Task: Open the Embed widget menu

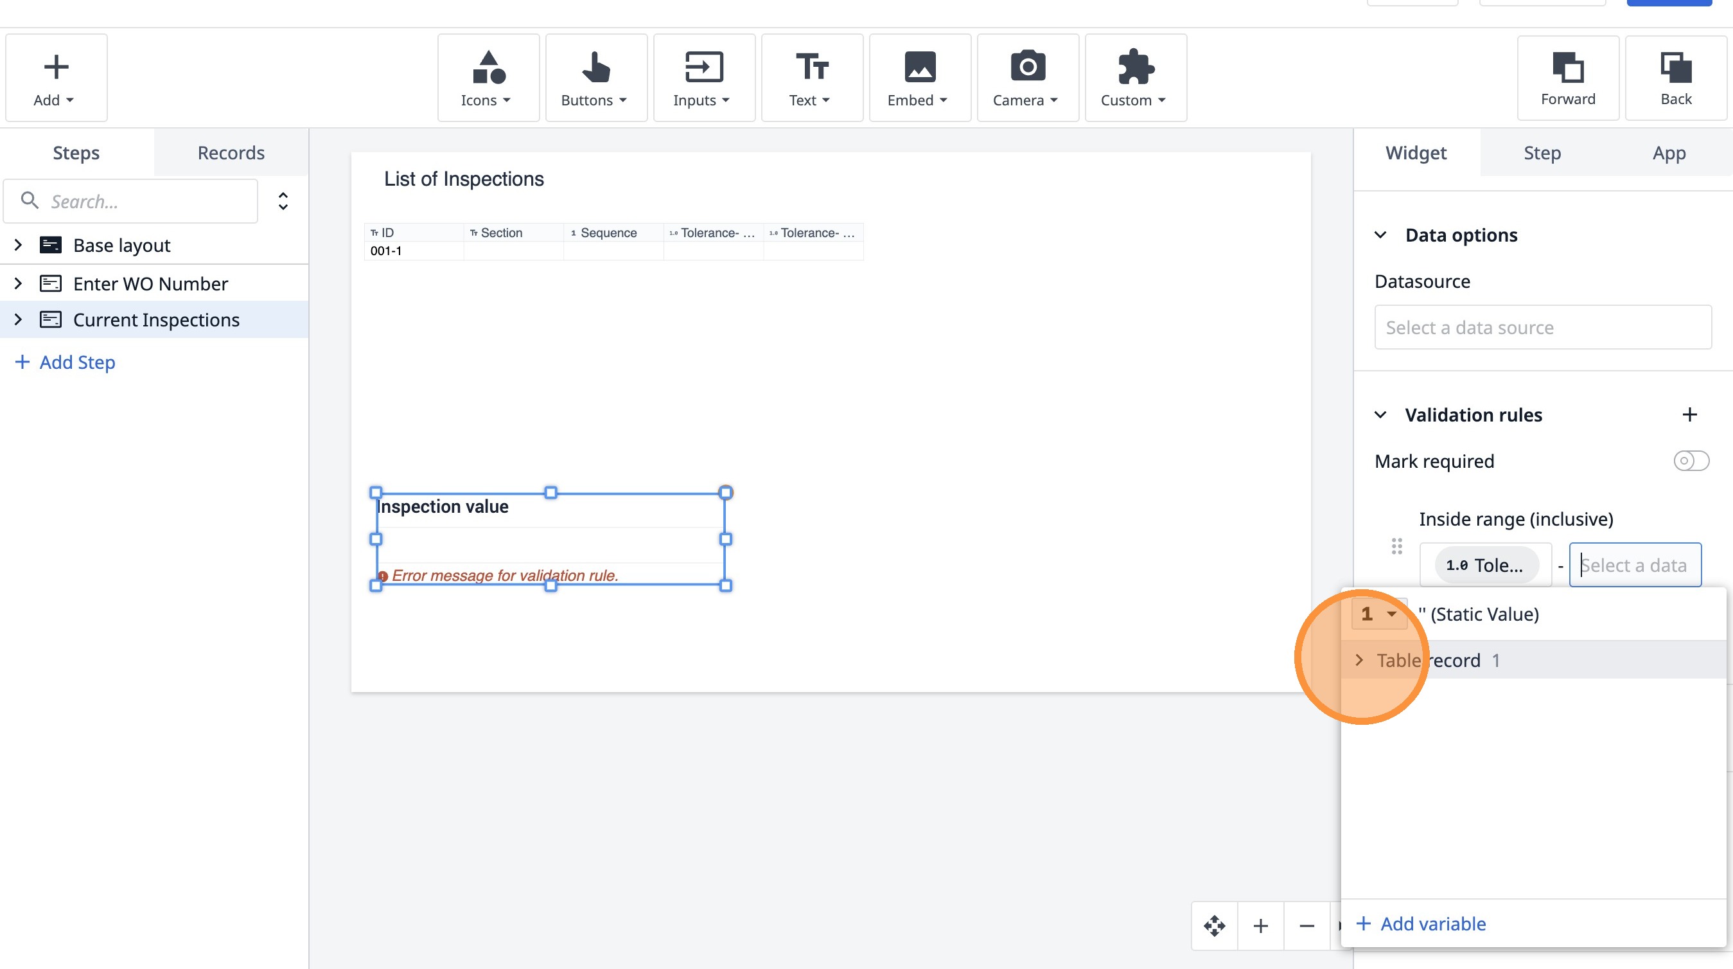Action: pyautogui.click(x=919, y=78)
